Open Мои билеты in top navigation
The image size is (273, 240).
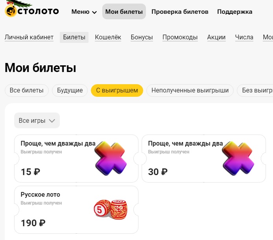click(124, 11)
